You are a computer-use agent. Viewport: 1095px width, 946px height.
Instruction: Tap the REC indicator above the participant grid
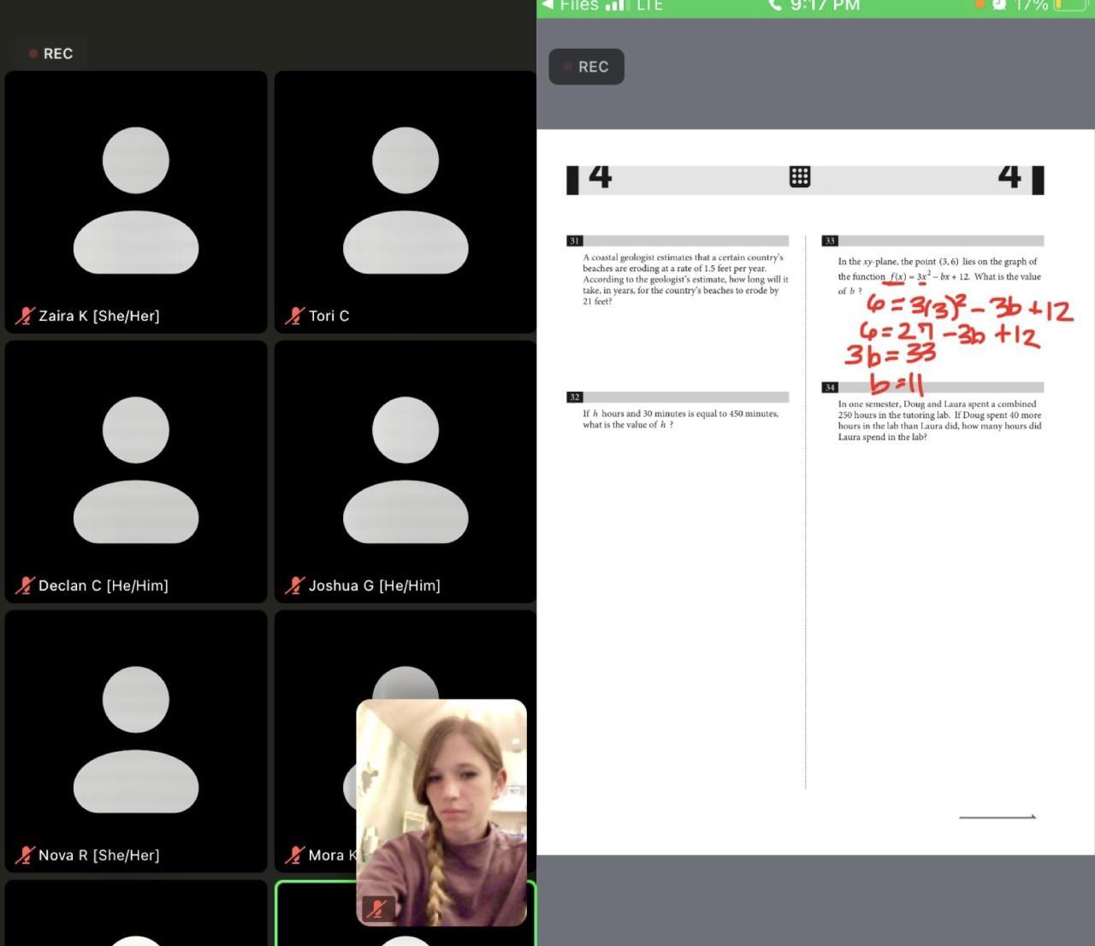[x=51, y=53]
